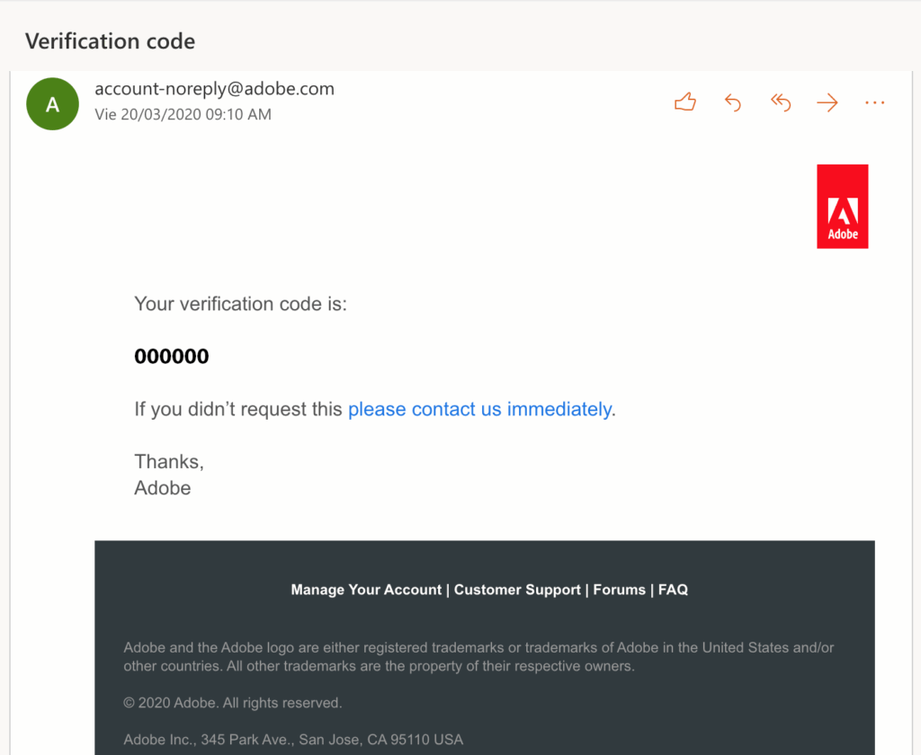Image resolution: width=921 pixels, height=755 pixels.
Task: Visit the Forums footer link
Action: pos(619,590)
